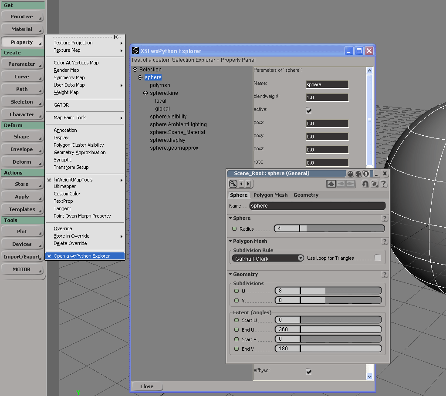Open the load/save preset icon menu
The height and width of the screenshot is (396, 446).
pyautogui.click(x=375, y=184)
